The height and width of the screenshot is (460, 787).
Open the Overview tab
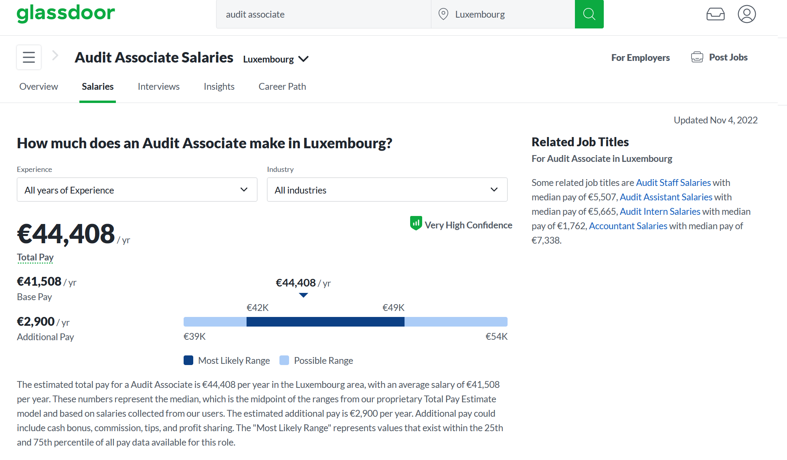[x=38, y=87]
